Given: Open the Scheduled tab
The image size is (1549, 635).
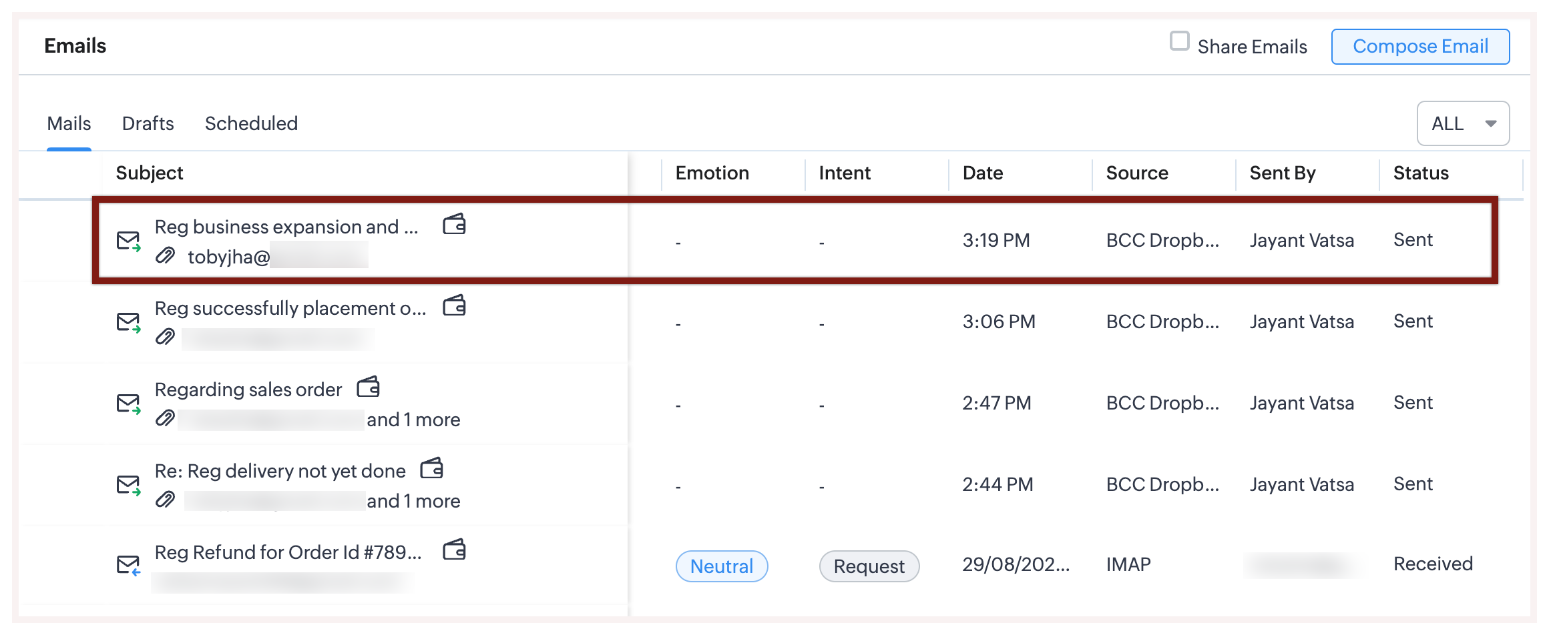Looking at the screenshot, I should click(x=251, y=123).
